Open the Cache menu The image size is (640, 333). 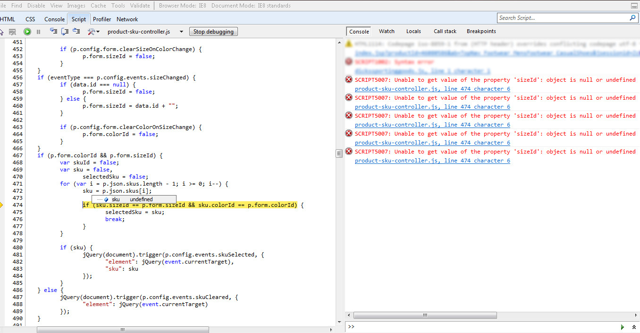98,6
